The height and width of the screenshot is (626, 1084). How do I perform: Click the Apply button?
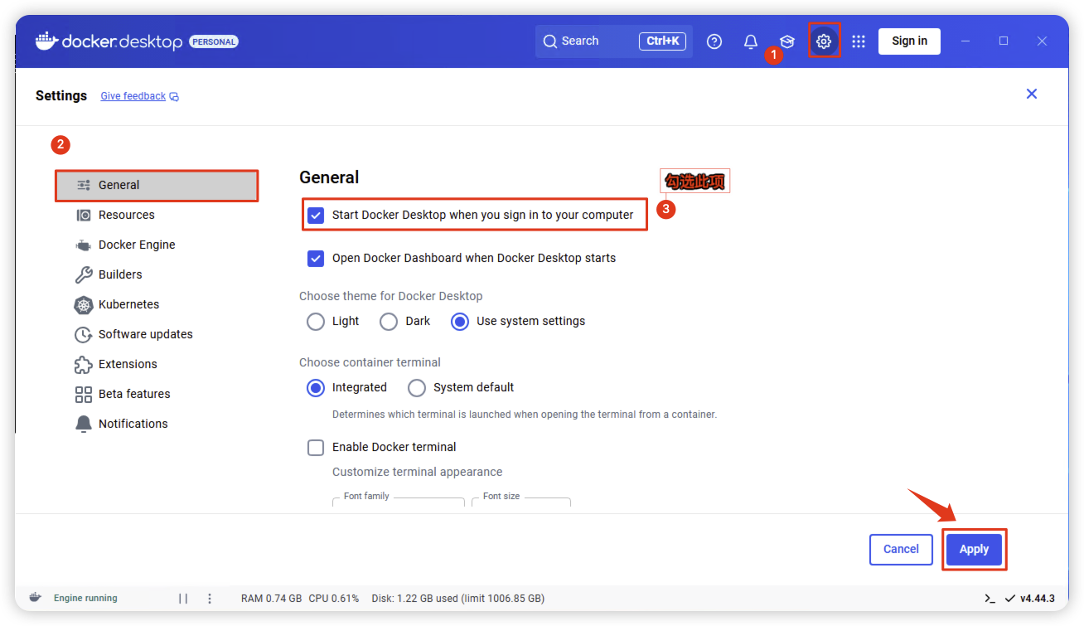[x=974, y=549]
